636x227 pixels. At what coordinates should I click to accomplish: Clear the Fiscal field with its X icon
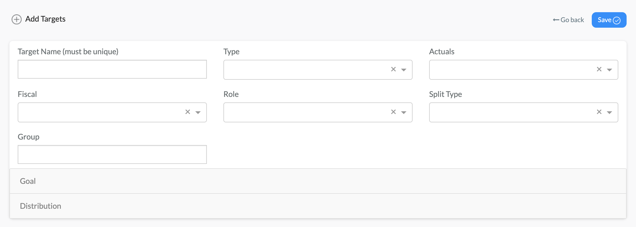[188, 112]
